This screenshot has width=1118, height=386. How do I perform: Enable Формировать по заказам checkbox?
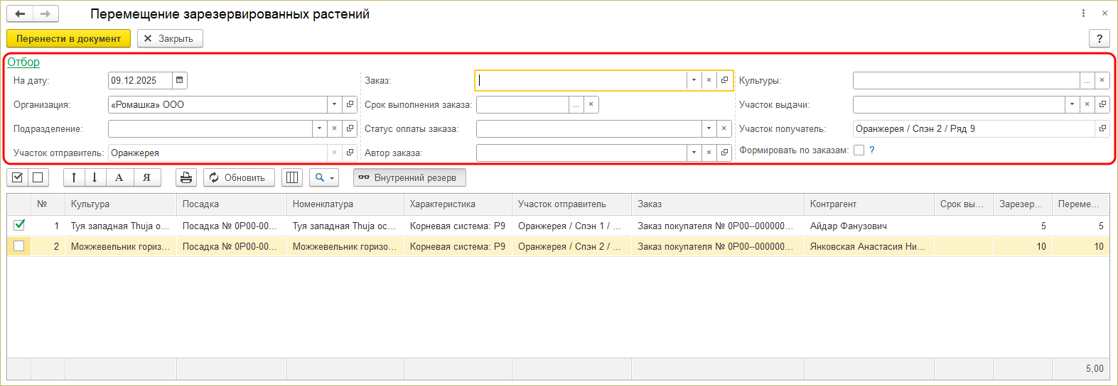(859, 150)
